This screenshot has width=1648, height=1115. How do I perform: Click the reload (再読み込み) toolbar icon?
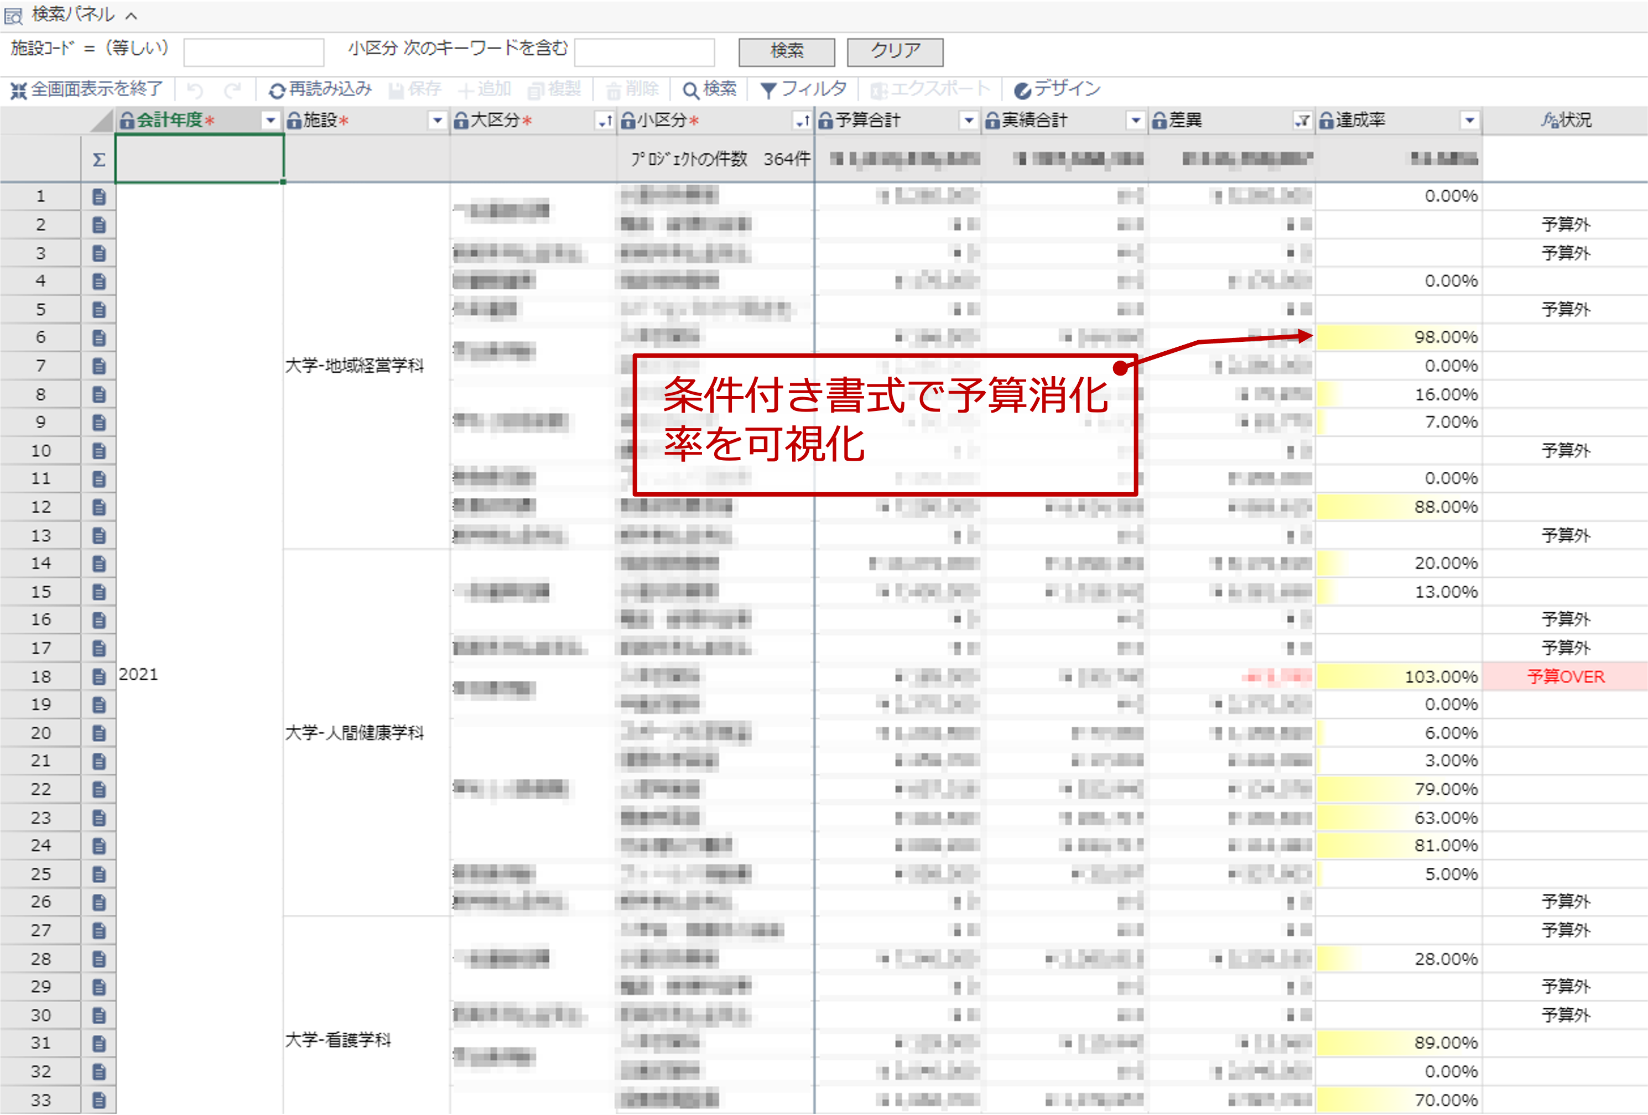pos(277,90)
